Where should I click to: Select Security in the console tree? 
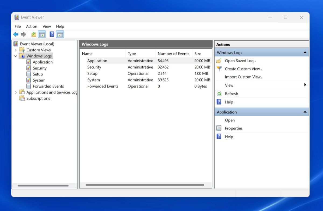click(x=40, y=68)
